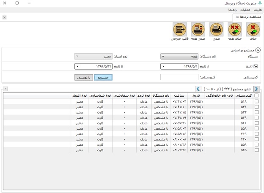Click the بازنویسی reset button
The width and height of the screenshot is (264, 193).
[84, 77]
